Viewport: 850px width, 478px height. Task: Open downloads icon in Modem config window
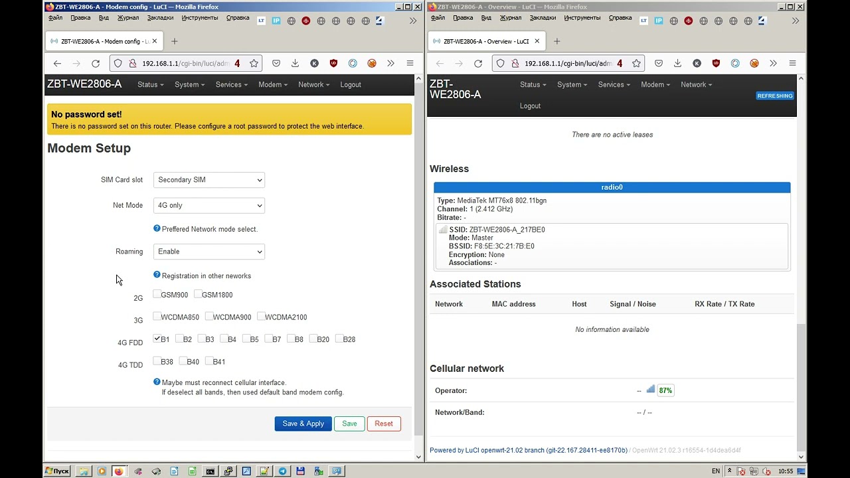point(295,63)
